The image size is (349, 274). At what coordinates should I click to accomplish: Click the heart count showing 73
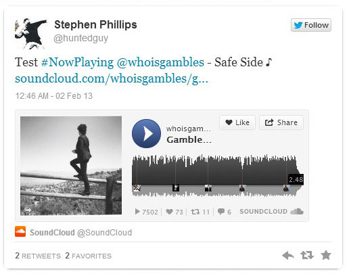click(x=174, y=212)
